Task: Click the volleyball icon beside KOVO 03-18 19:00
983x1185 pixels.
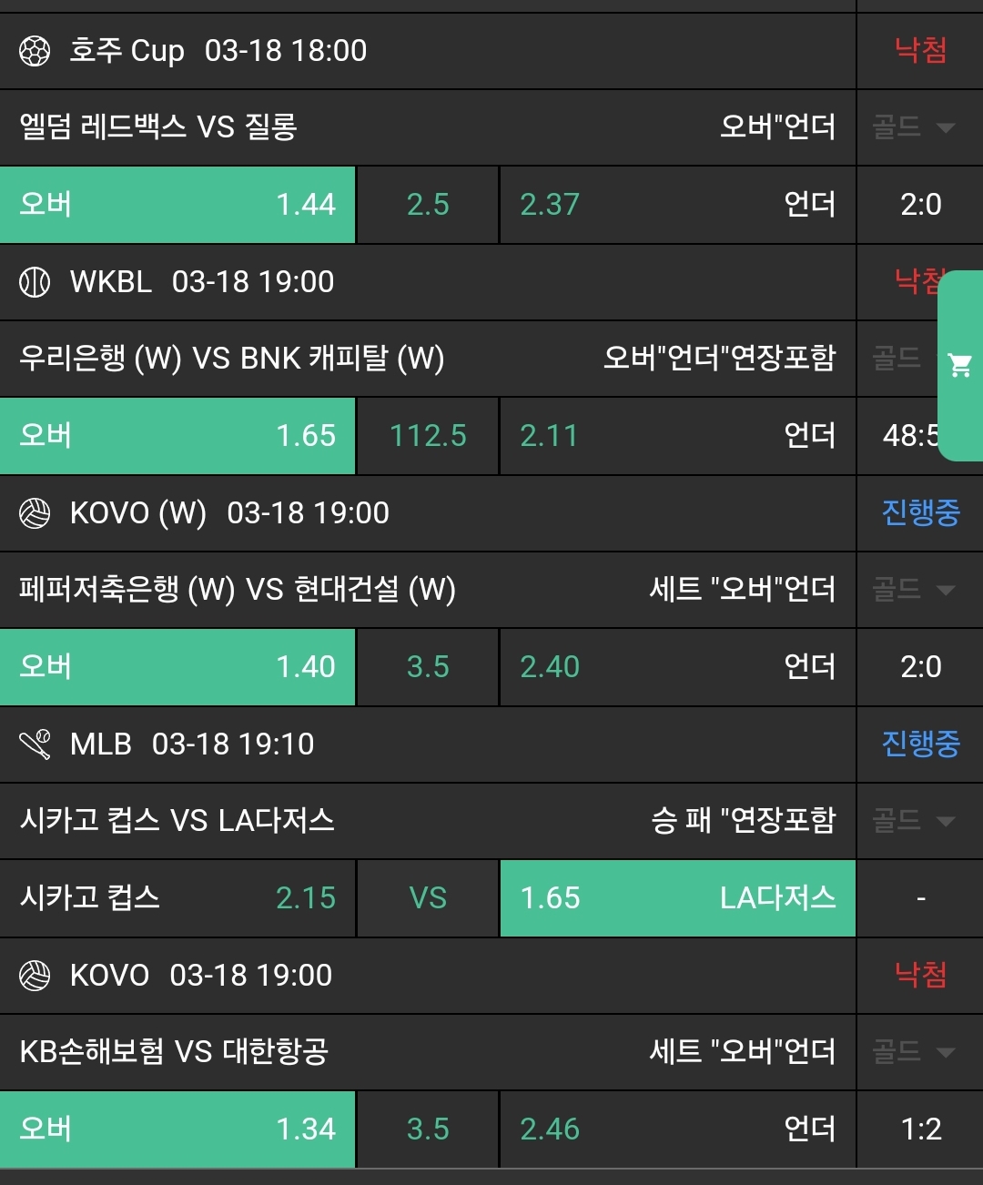Action: point(35,976)
